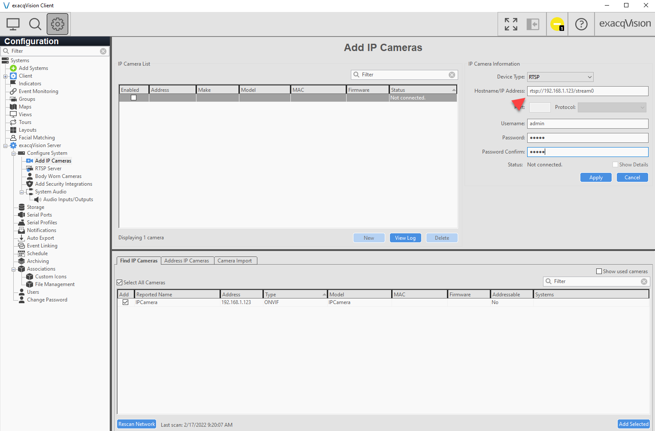Sort camera list by Status column
Viewport: 655px width, 431px height.
click(423, 90)
